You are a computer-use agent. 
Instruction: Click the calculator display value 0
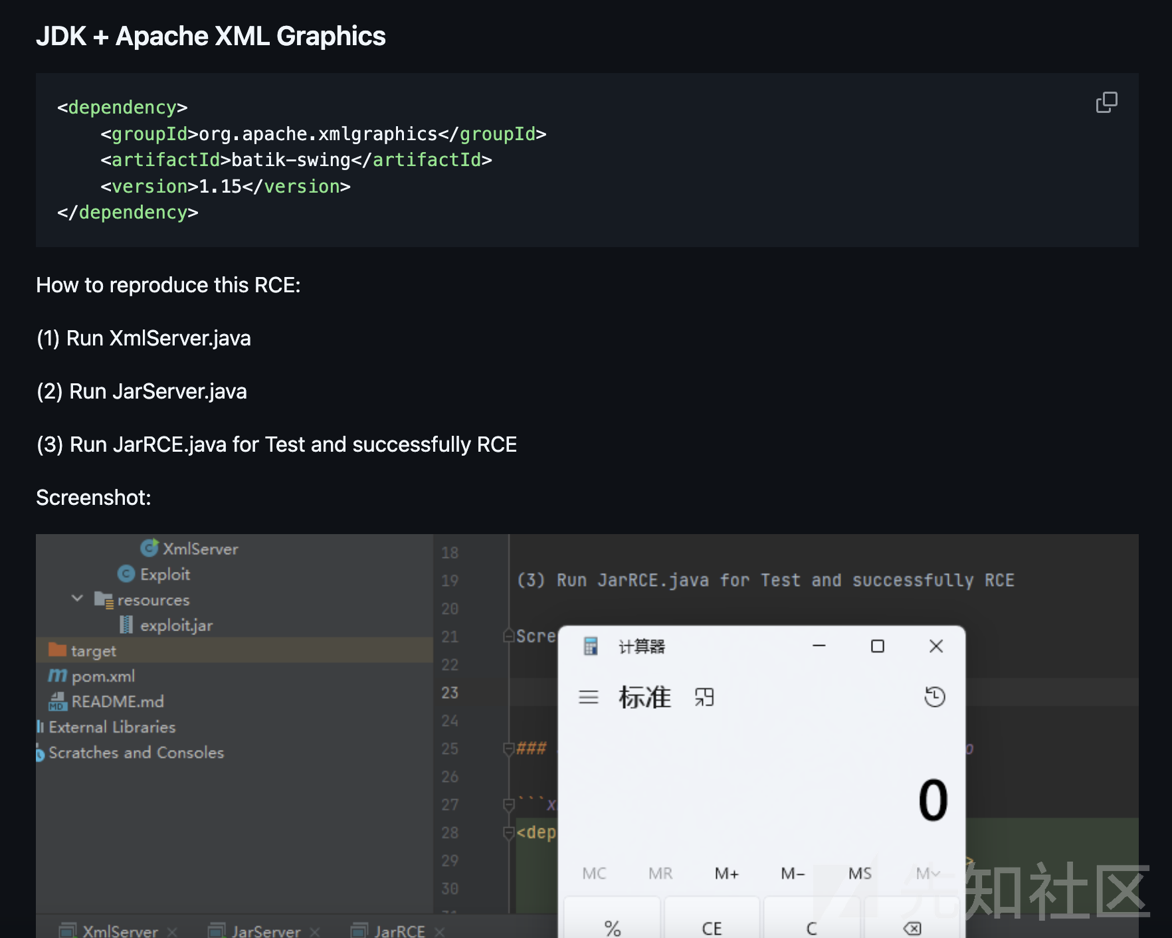[933, 800]
